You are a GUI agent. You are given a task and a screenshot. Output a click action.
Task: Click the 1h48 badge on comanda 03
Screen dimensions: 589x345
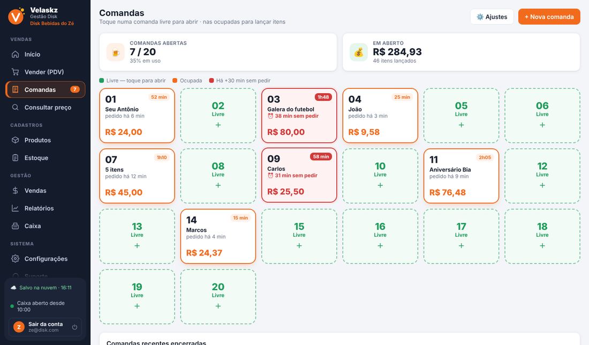pyautogui.click(x=323, y=97)
